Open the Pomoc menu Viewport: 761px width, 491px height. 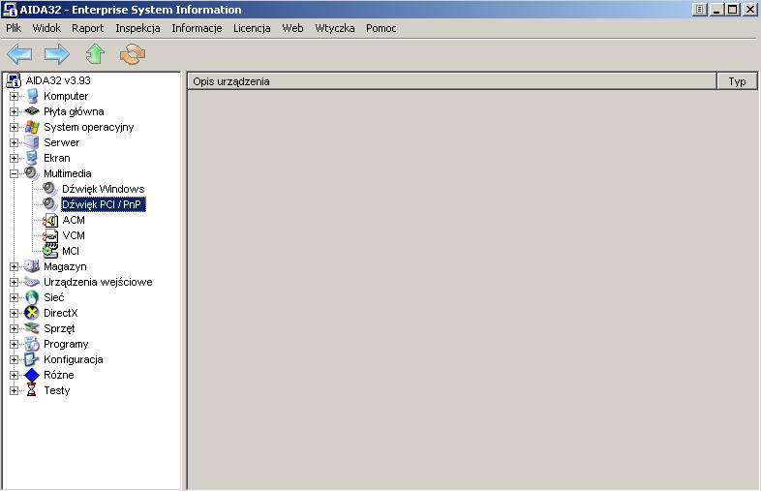380,28
